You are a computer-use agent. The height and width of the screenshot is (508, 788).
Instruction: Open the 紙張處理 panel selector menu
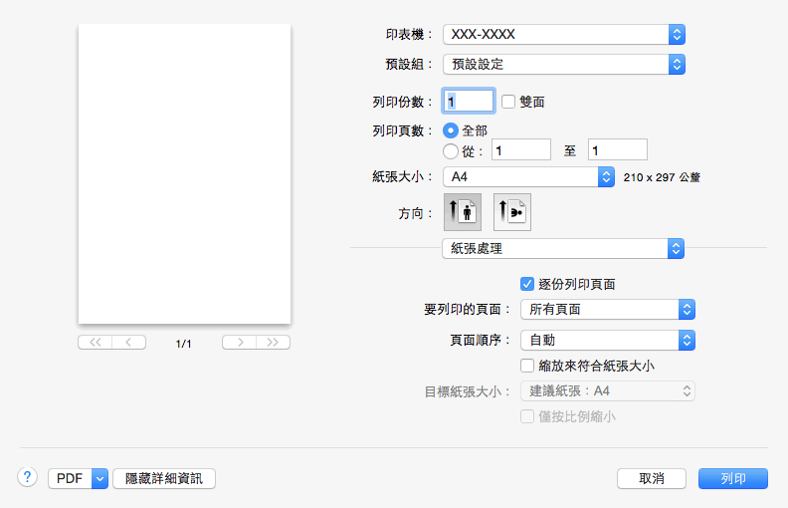tap(563, 248)
